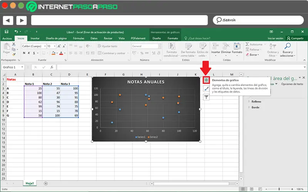Click the Insertar celdas icon
The height and width of the screenshot is (192, 308).
216,46
